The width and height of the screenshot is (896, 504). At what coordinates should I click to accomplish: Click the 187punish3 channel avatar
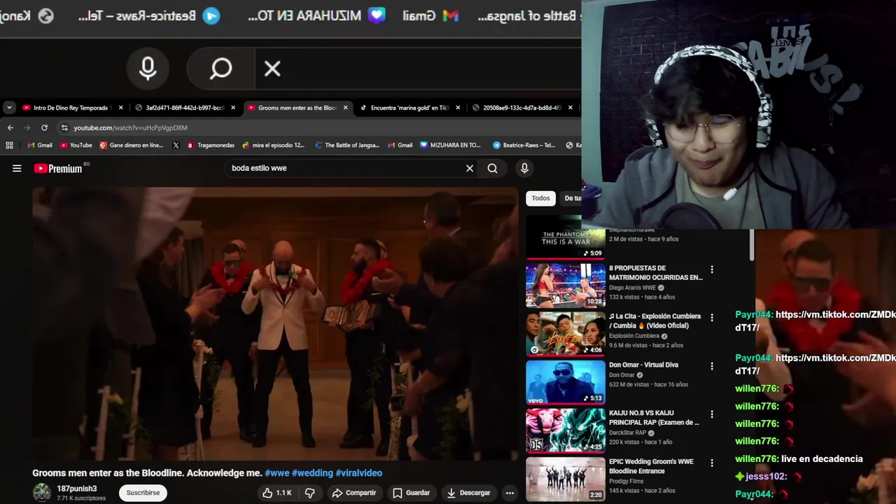coord(42,492)
